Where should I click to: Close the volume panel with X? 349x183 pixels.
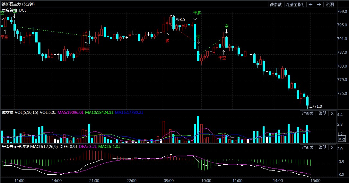(332, 113)
